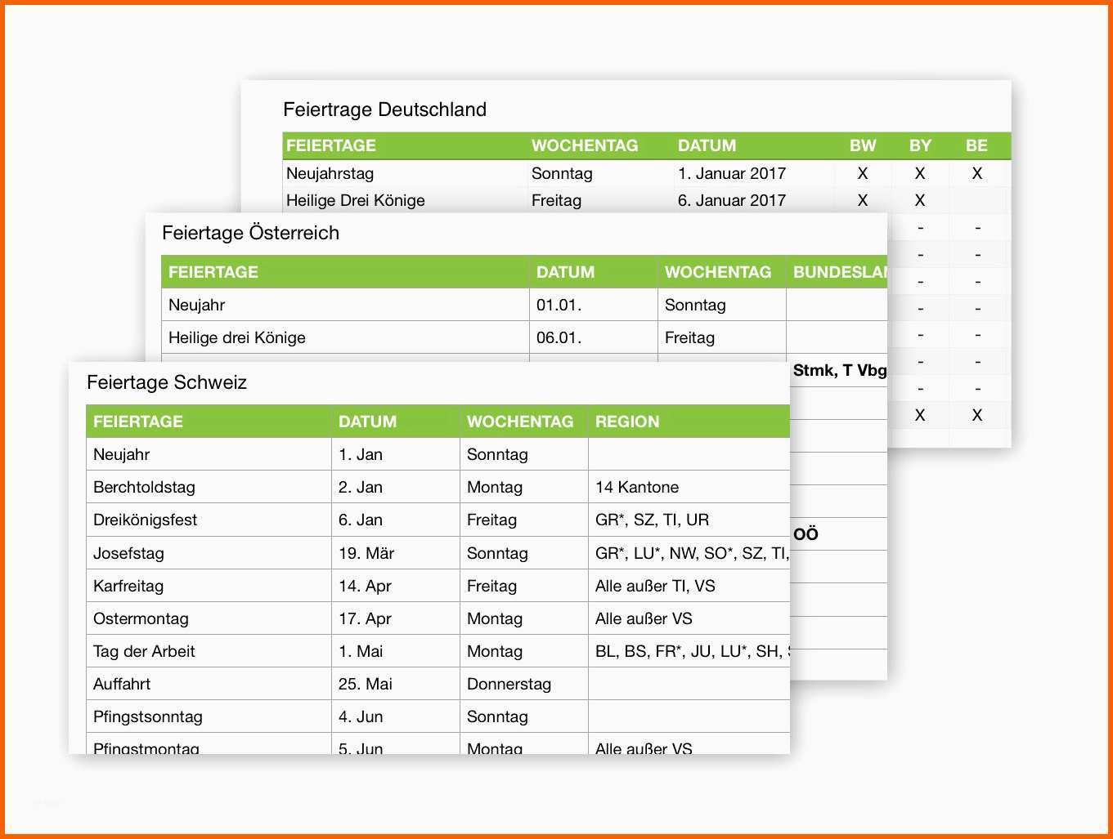1113x839 pixels.
Task: Select the 06.01. date cell
Action: pyautogui.click(x=594, y=337)
